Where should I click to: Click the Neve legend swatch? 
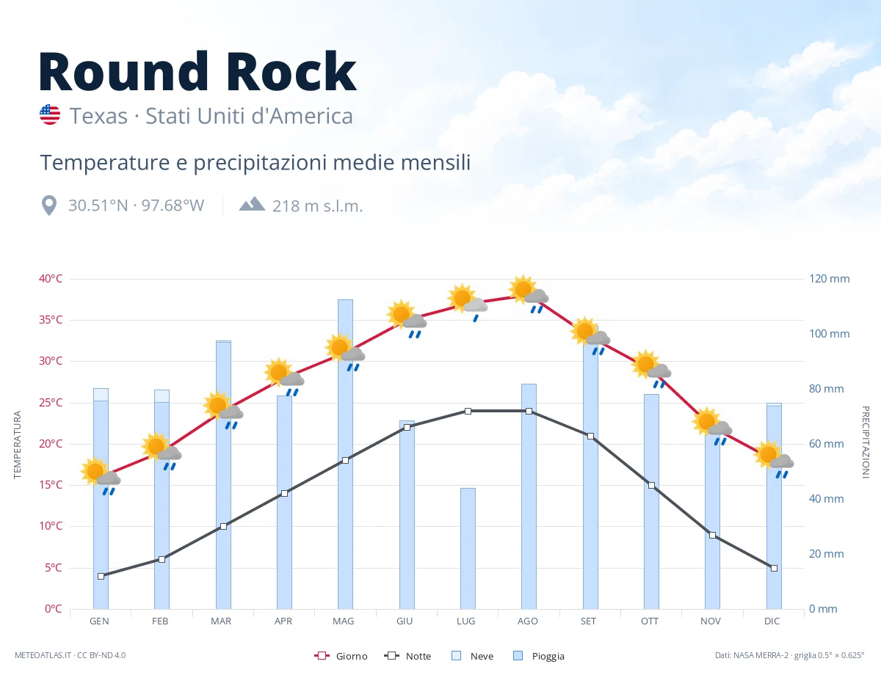point(456,656)
